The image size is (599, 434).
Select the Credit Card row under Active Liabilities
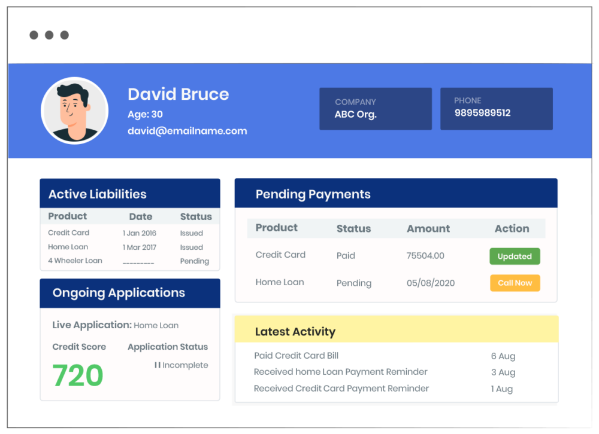pyautogui.click(x=67, y=233)
